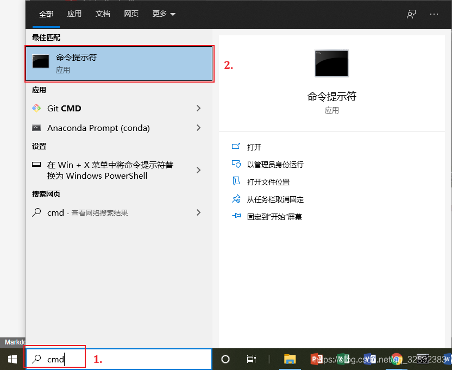Click the settings icon beside Win + X
The width and height of the screenshot is (452, 370).
pos(36,165)
